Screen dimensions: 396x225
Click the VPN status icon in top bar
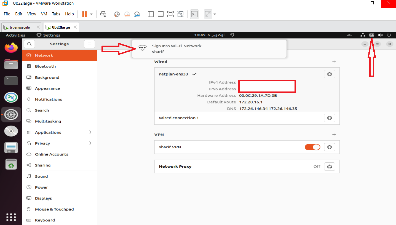[372, 35]
